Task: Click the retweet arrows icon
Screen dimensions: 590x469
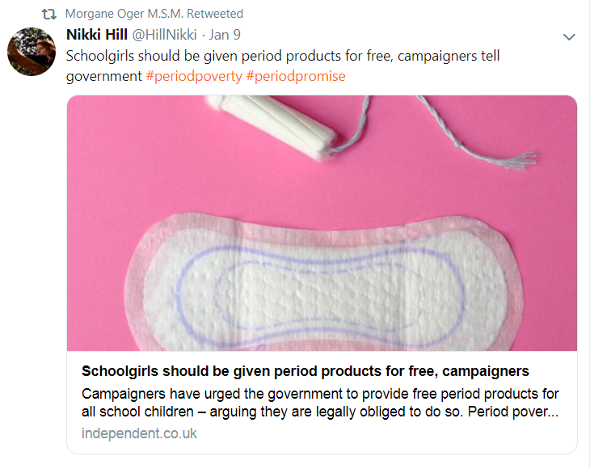Action: point(49,15)
